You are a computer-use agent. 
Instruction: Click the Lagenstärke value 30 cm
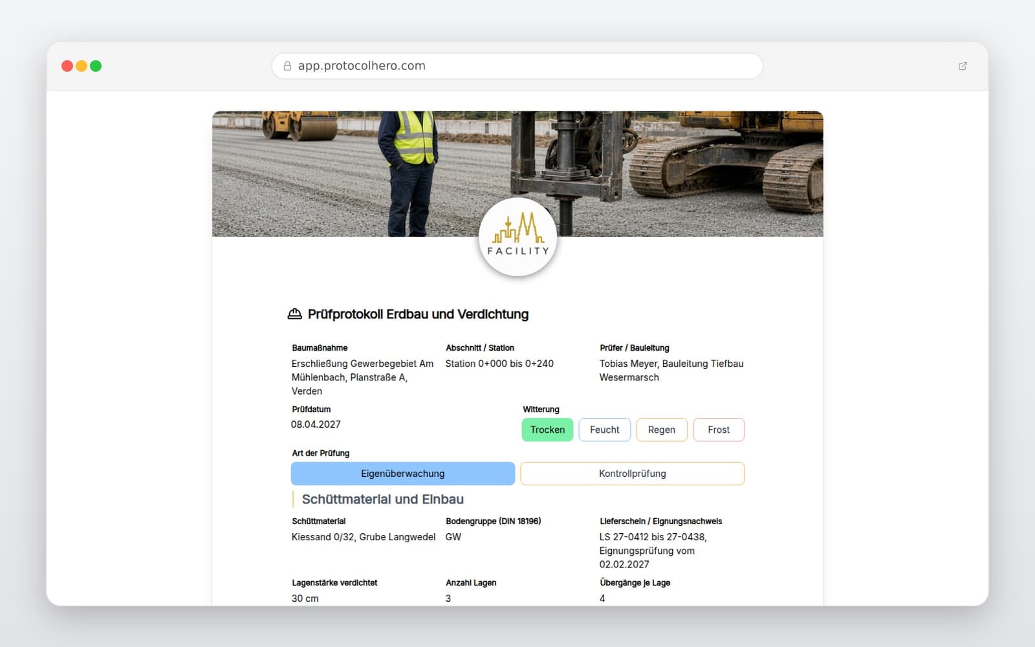[x=305, y=598]
